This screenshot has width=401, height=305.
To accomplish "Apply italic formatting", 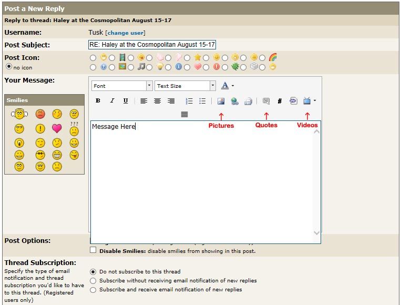I will coord(112,101).
